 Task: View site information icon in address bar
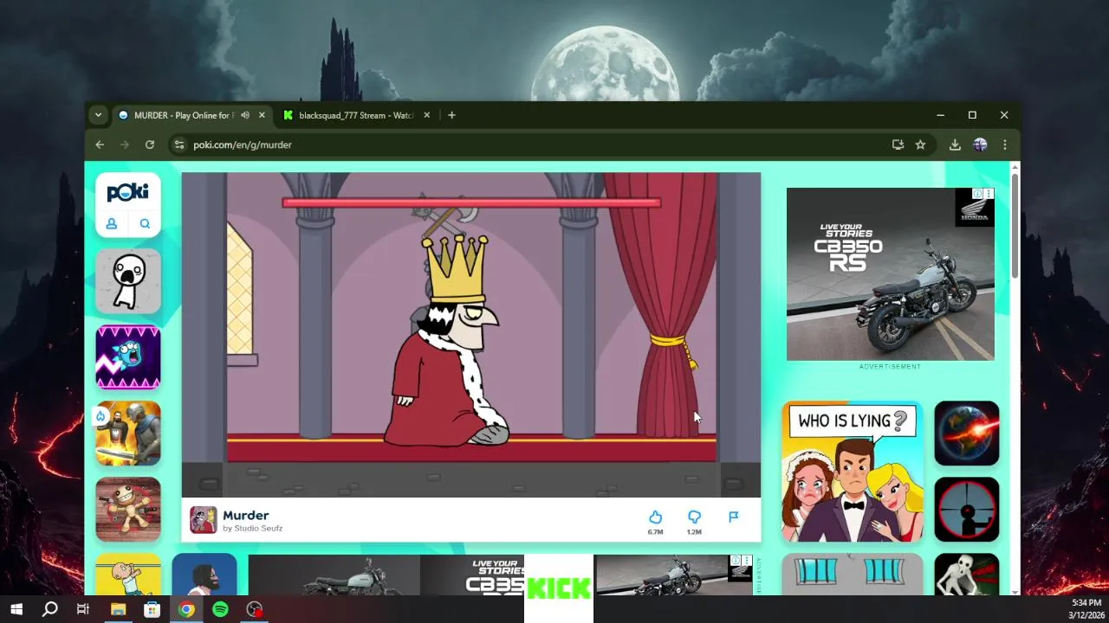point(178,145)
